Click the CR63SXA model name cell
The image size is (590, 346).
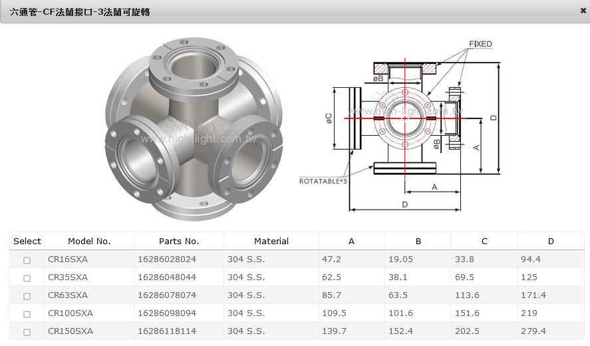click(68, 295)
